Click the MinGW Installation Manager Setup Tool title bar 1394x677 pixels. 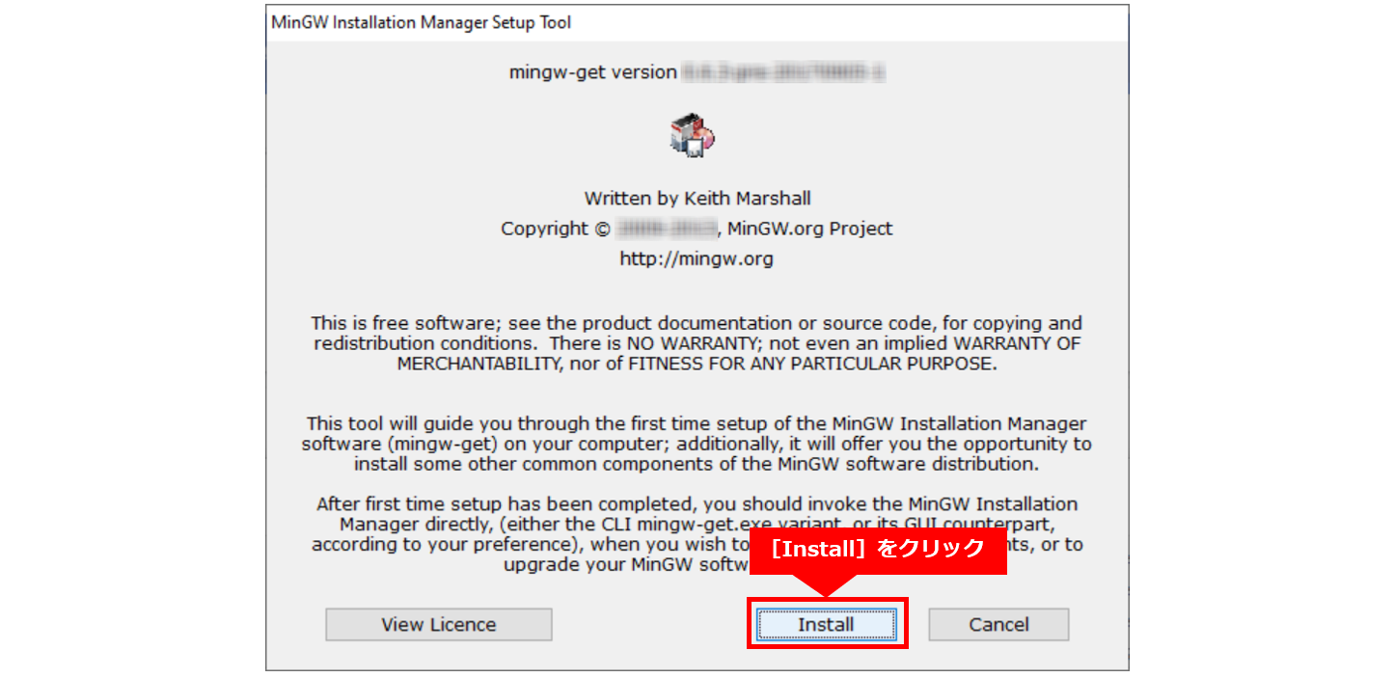point(697,21)
